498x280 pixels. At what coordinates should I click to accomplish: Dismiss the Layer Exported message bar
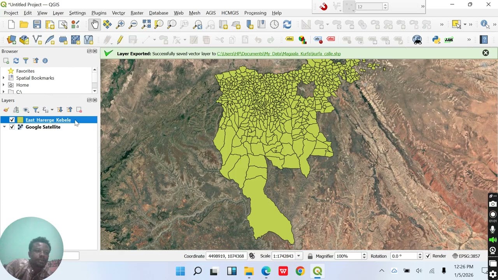tap(486, 53)
